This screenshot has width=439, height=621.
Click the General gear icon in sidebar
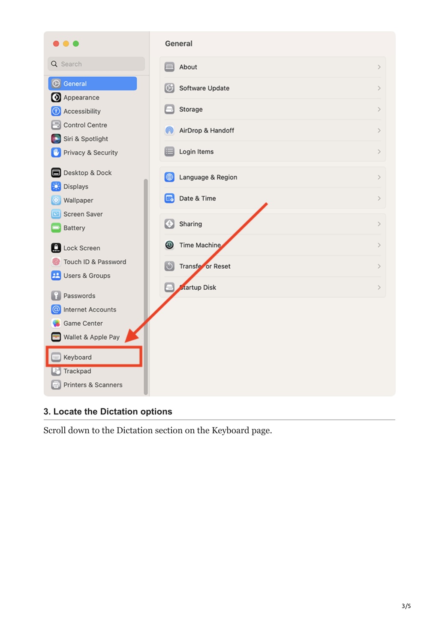pyautogui.click(x=56, y=84)
